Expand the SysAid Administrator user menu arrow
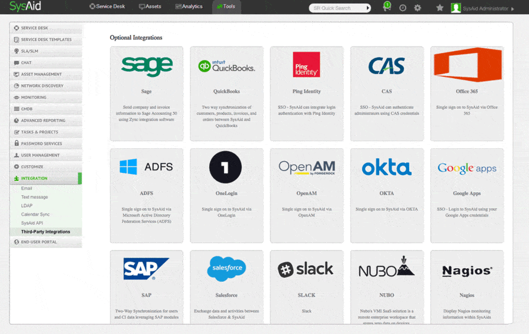 tap(513, 9)
